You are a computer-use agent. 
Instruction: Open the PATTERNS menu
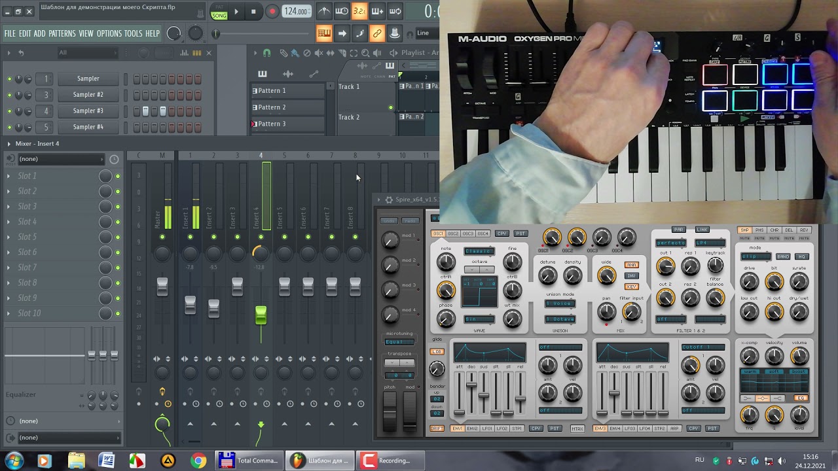coord(62,33)
